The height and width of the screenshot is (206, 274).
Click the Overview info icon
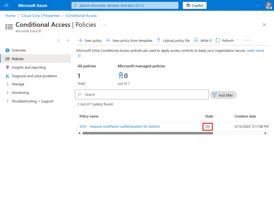7,50
